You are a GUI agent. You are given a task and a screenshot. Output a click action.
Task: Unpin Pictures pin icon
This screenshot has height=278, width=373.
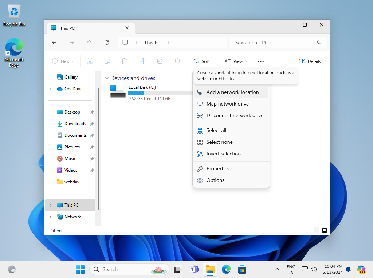92,147
